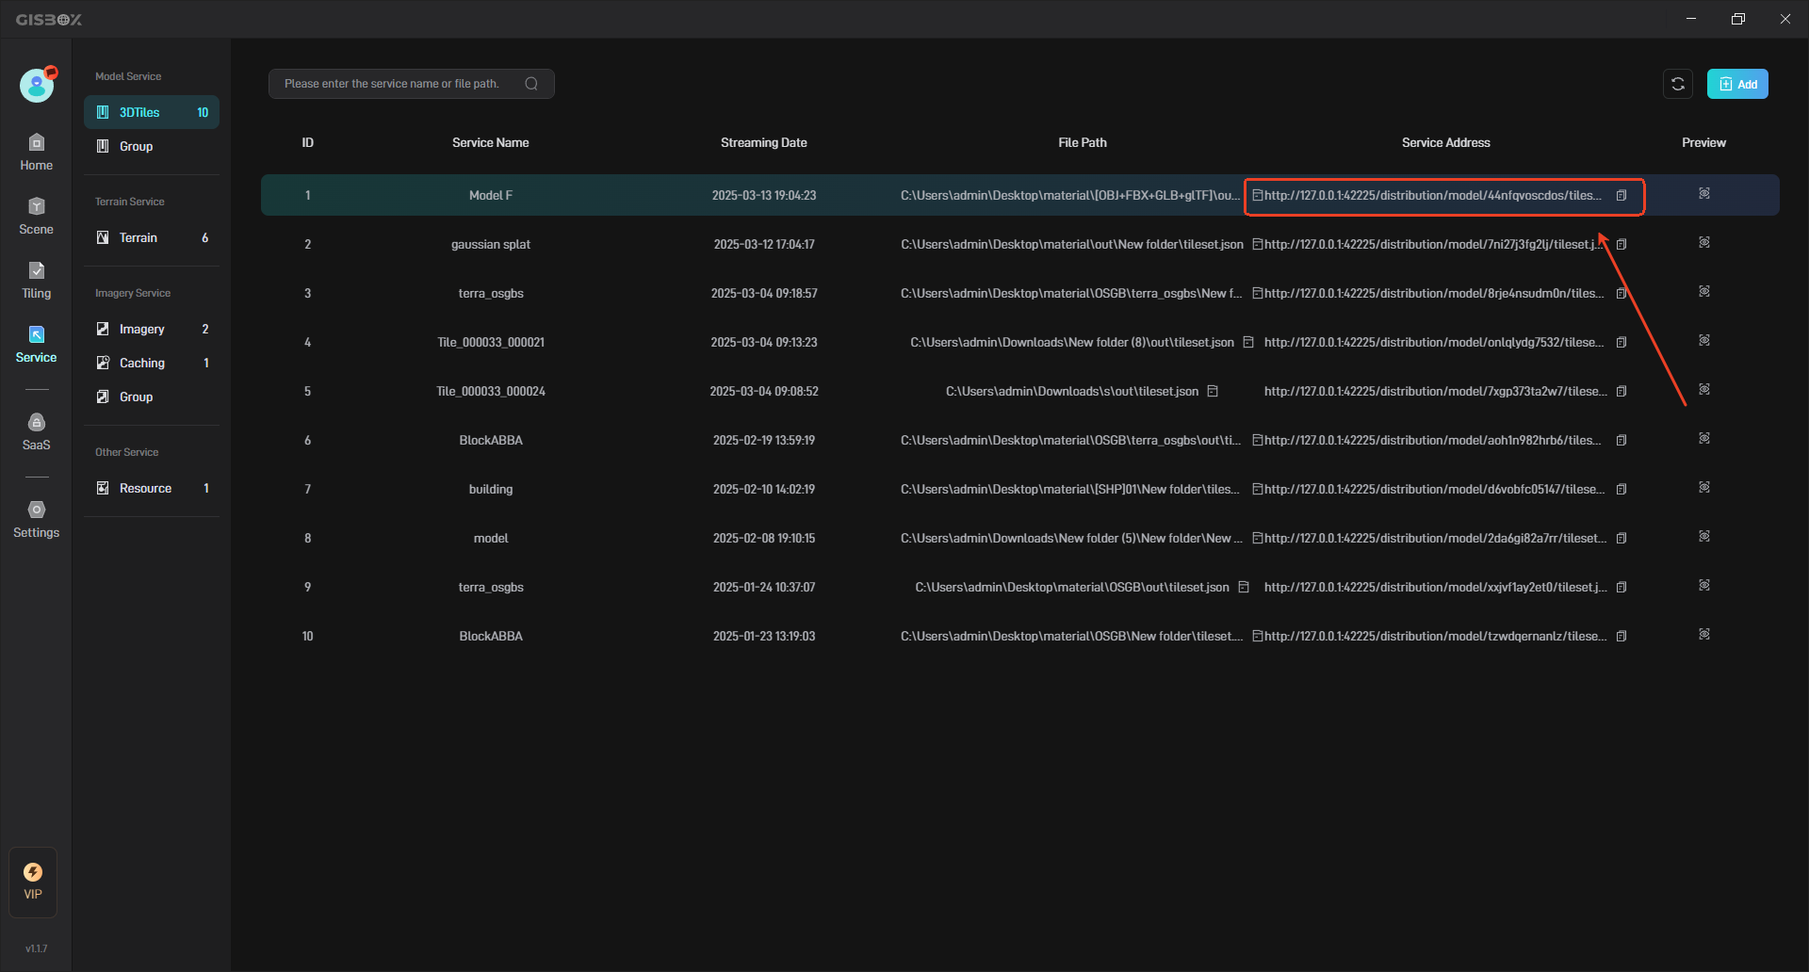
Task: Select the gaussian splat service name
Action: (491, 244)
